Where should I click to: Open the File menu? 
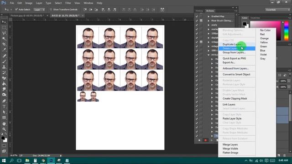(12, 3)
